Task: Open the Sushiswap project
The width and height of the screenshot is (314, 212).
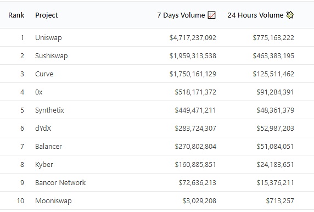Action: coord(52,55)
